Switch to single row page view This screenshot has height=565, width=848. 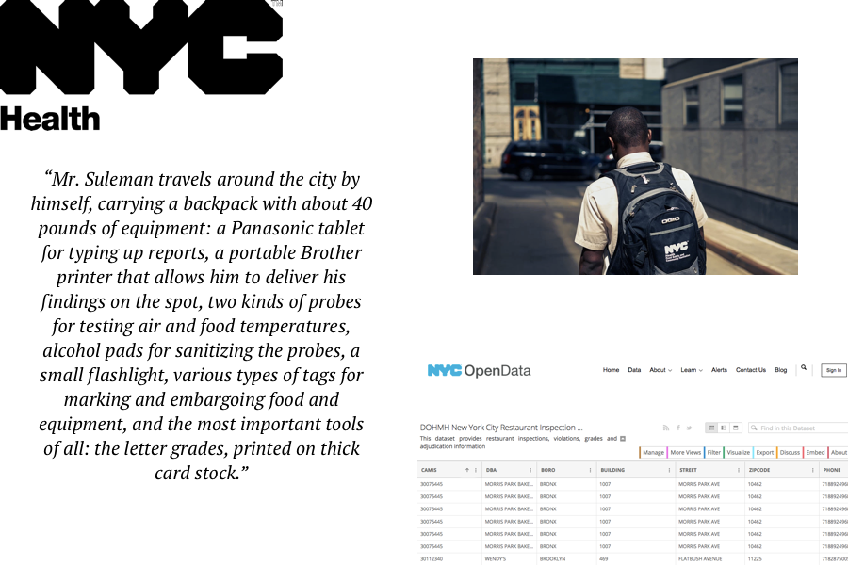[736, 428]
